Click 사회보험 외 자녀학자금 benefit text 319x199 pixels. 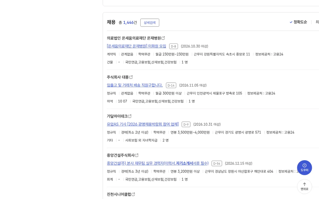coord(141,140)
